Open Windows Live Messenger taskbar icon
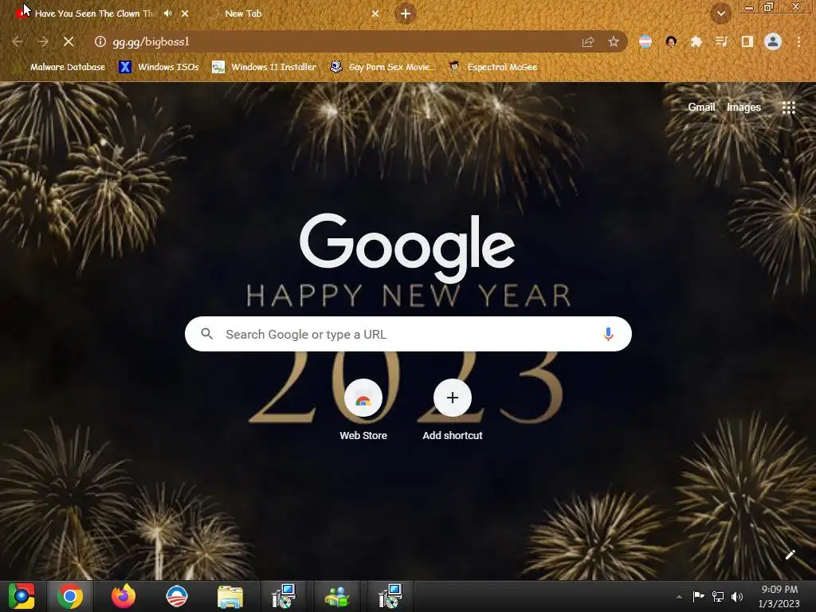This screenshot has height=612, width=816. (337, 596)
